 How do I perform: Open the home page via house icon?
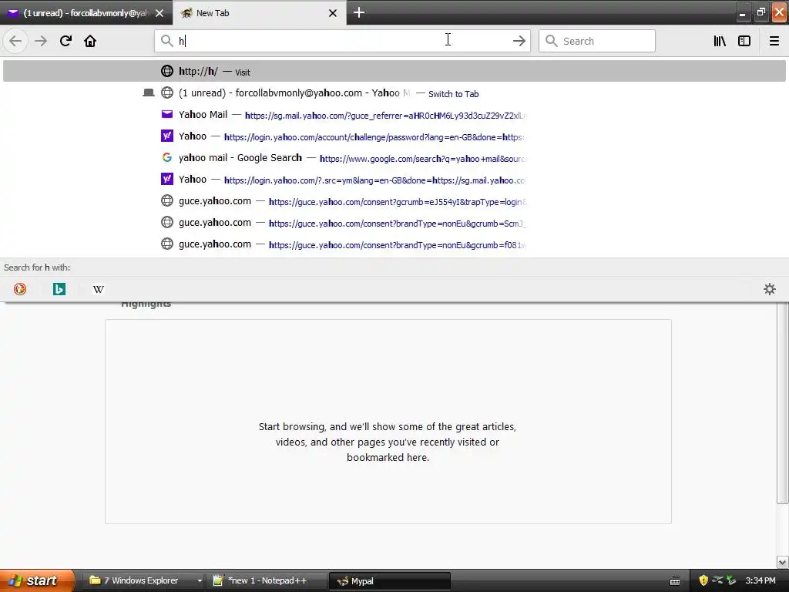(x=90, y=41)
